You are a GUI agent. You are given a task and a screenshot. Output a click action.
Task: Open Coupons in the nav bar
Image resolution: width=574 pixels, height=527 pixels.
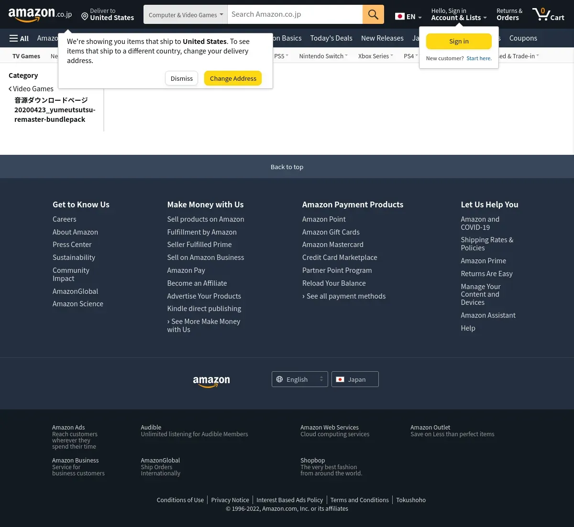point(523,38)
